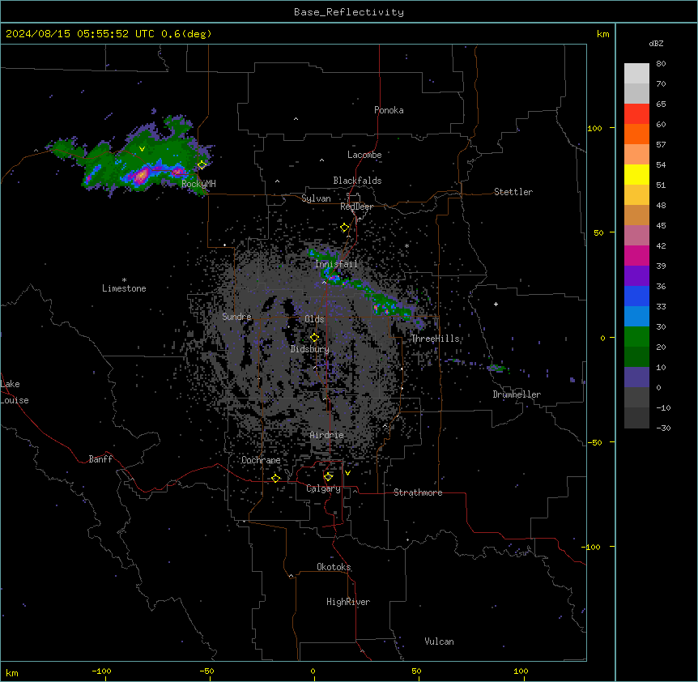Click the Vulcan label
Viewport: 698px width, 682px height.
point(439,642)
